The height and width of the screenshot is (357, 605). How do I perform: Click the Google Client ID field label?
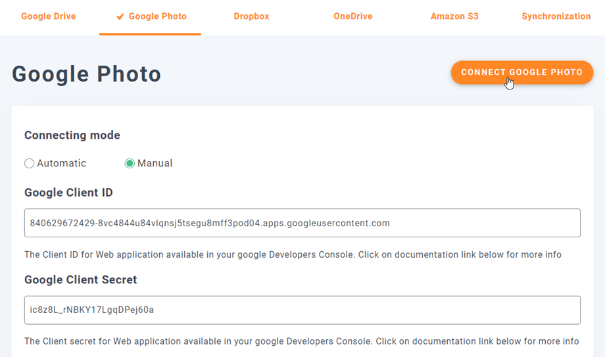68,193
